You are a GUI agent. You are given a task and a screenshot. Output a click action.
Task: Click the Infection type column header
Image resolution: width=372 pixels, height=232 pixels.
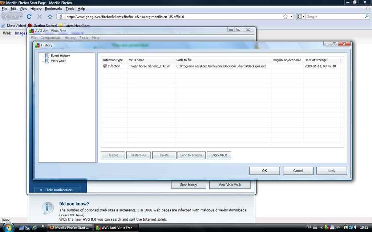113,60
